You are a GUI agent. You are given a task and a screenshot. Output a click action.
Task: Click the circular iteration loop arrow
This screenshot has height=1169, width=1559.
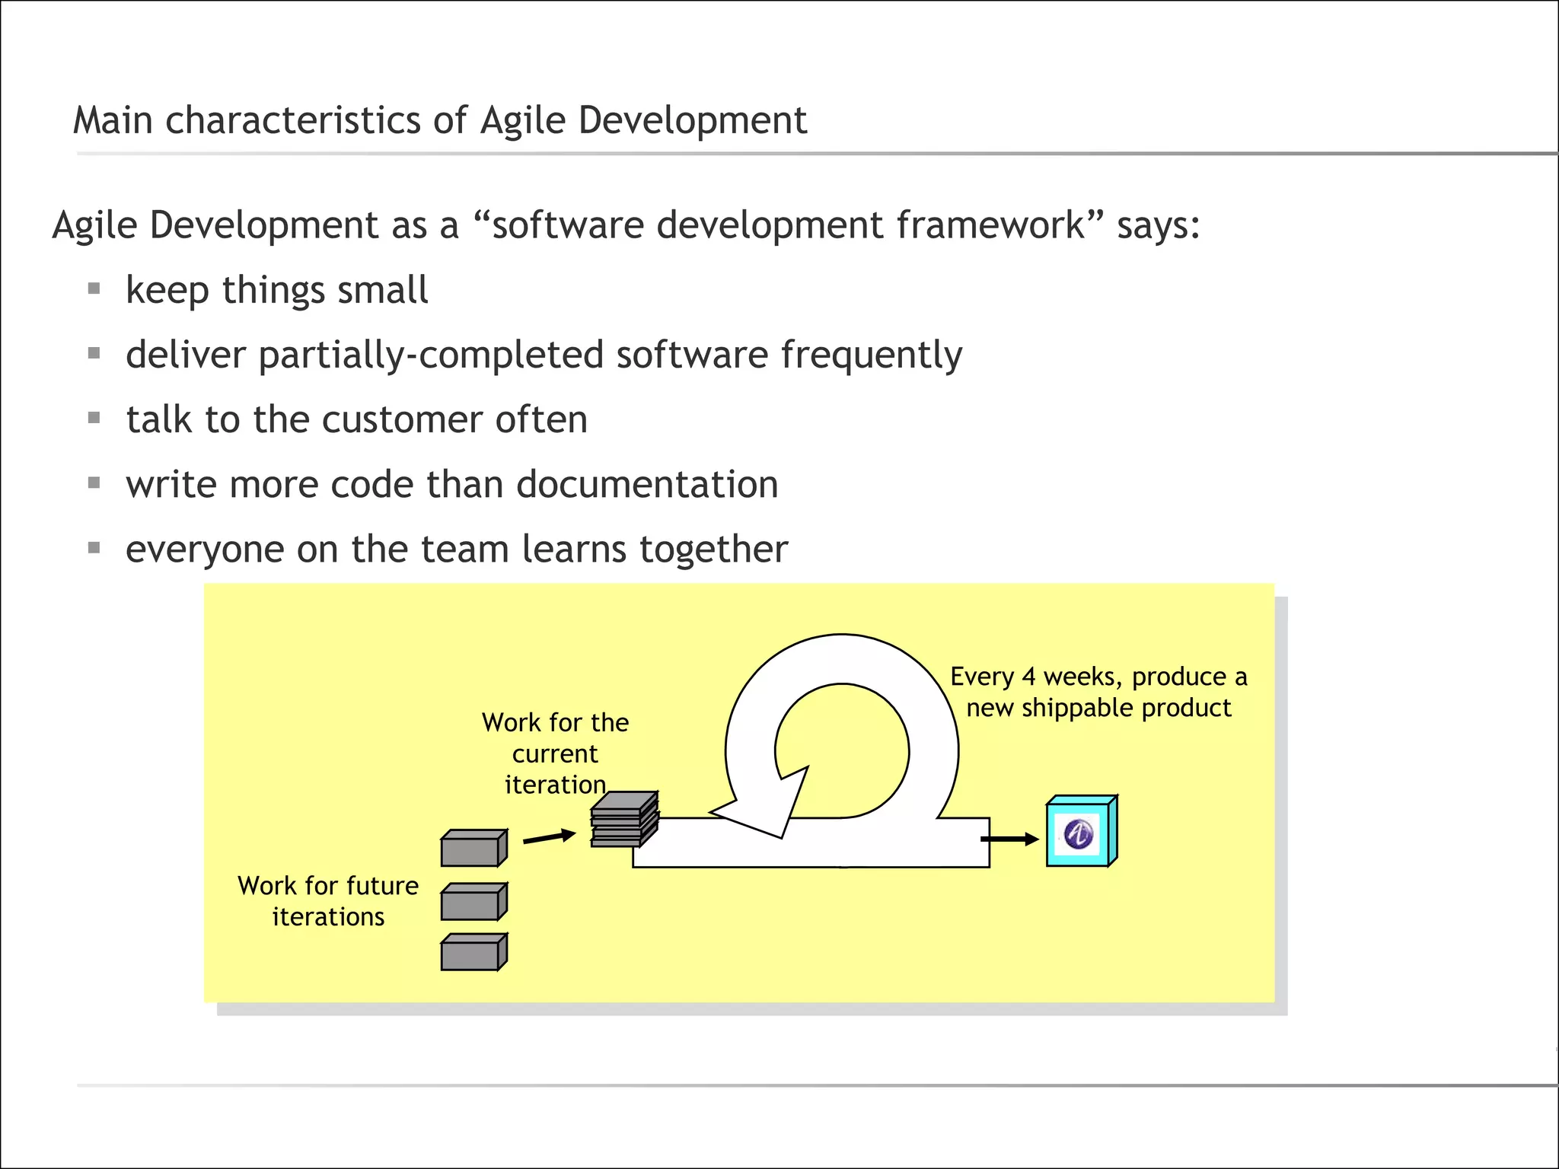842,659
